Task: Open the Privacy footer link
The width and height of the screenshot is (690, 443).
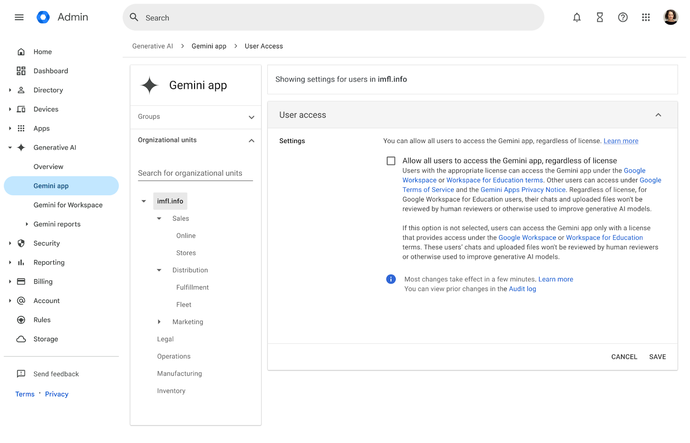Action: pyautogui.click(x=56, y=394)
